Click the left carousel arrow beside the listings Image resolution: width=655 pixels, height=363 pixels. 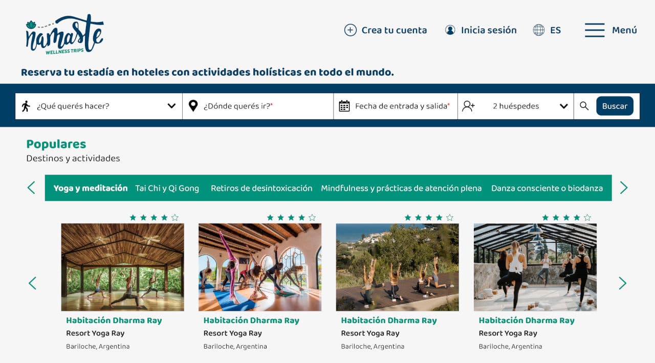point(32,283)
